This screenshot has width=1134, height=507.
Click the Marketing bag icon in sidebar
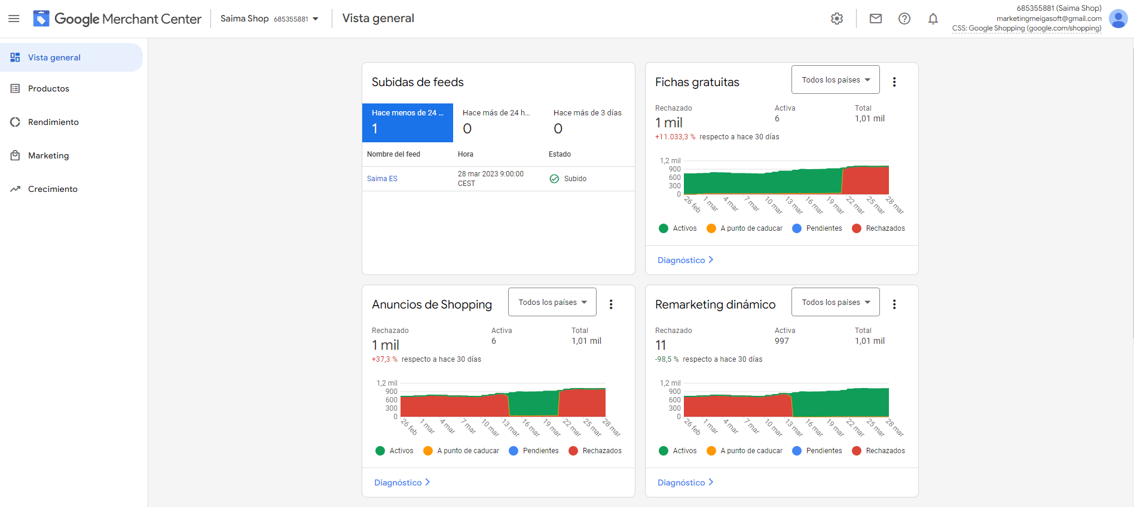[x=16, y=155]
